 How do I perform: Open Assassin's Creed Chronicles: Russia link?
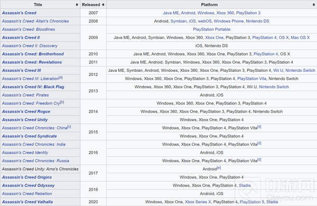click(35, 161)
